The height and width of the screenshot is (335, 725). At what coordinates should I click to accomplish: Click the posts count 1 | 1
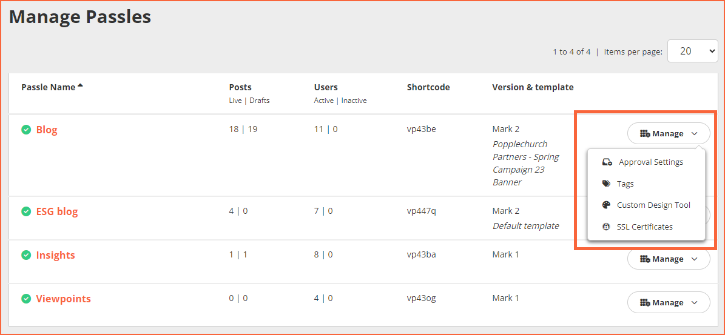238,254
